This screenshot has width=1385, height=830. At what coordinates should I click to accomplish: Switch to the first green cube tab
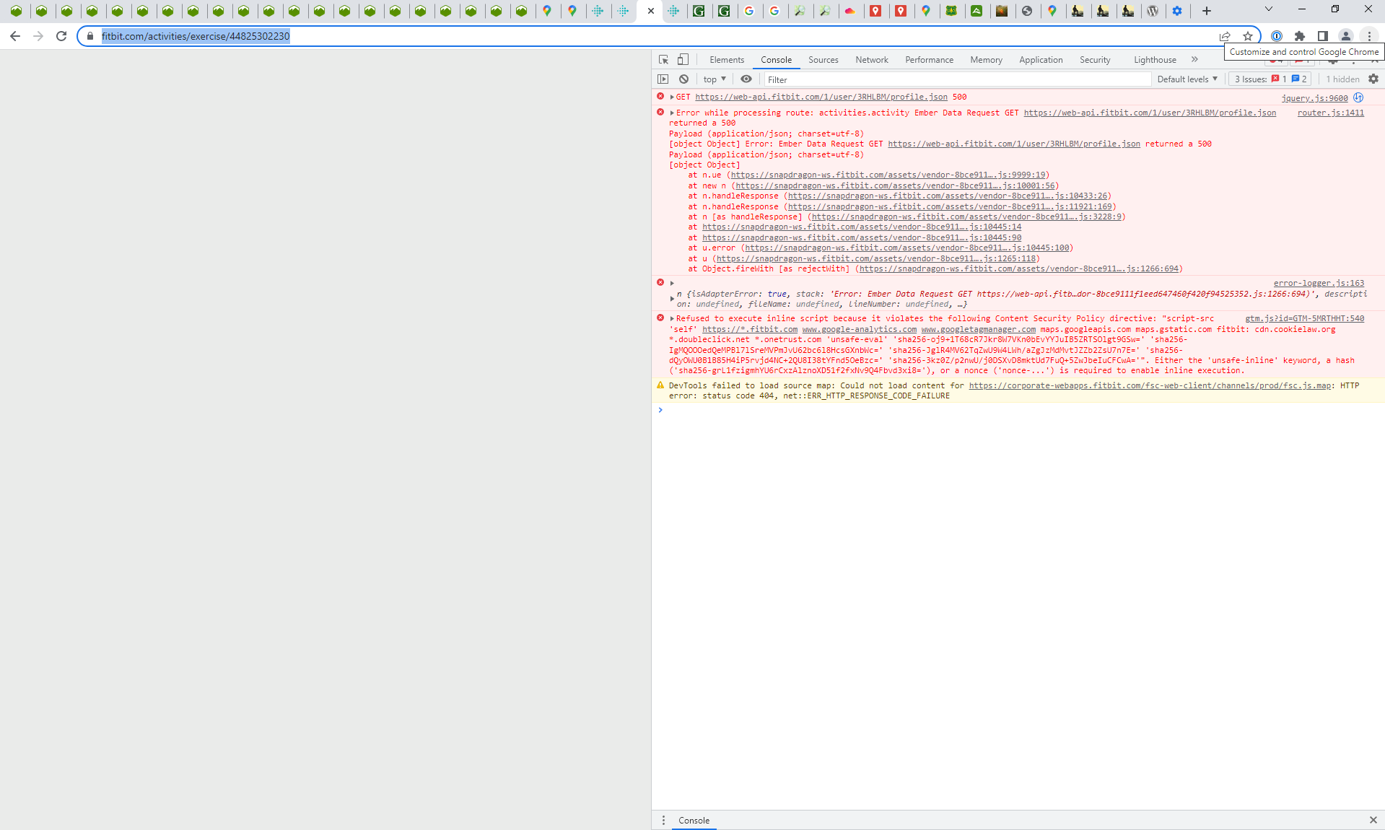point(17,11)
